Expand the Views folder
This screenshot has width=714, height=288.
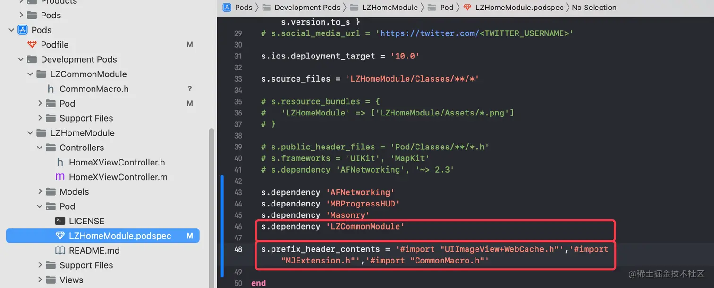coord(40,280)
